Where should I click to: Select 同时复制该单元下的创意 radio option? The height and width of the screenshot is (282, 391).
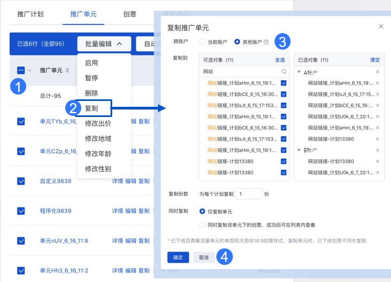click(202, 225)
